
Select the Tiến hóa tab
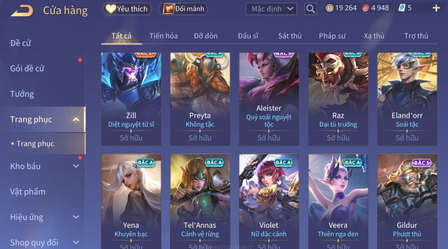163,36
